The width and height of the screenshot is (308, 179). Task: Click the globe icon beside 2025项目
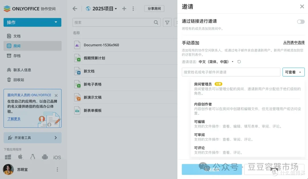88,9
